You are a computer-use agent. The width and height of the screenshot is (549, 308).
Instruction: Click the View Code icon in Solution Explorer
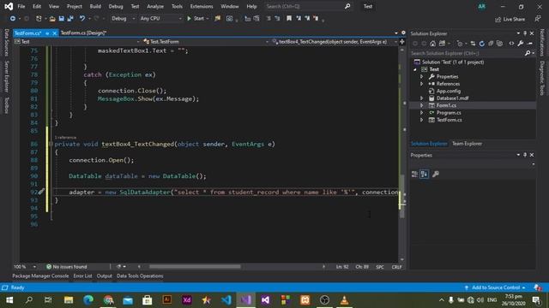(511, 44)
